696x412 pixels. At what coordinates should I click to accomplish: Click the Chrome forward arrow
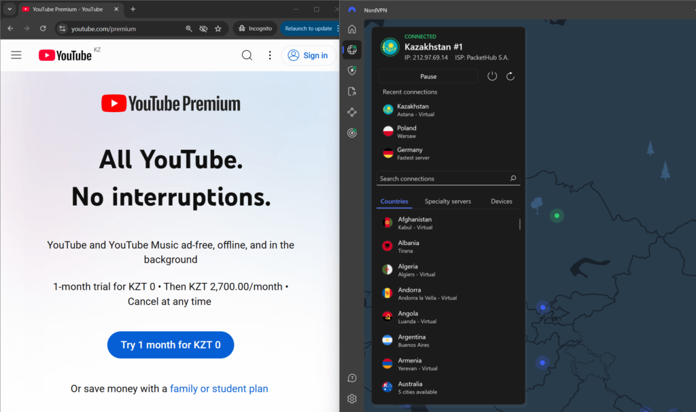pyautogui.click(x=27, y=29)
